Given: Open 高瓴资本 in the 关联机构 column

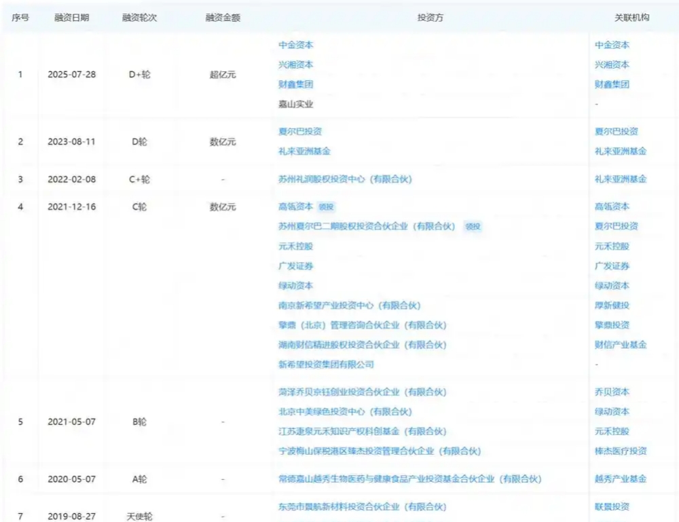Looking at the screenshot, I should point(612,207).
